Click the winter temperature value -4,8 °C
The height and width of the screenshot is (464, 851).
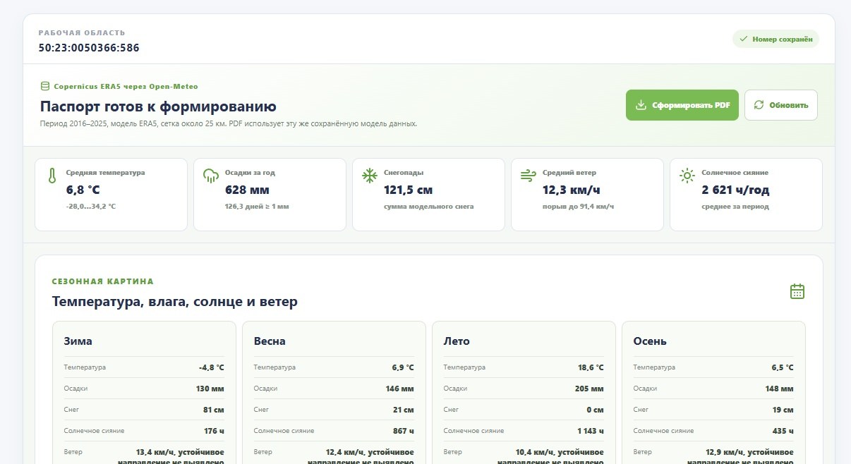[211, 367]
